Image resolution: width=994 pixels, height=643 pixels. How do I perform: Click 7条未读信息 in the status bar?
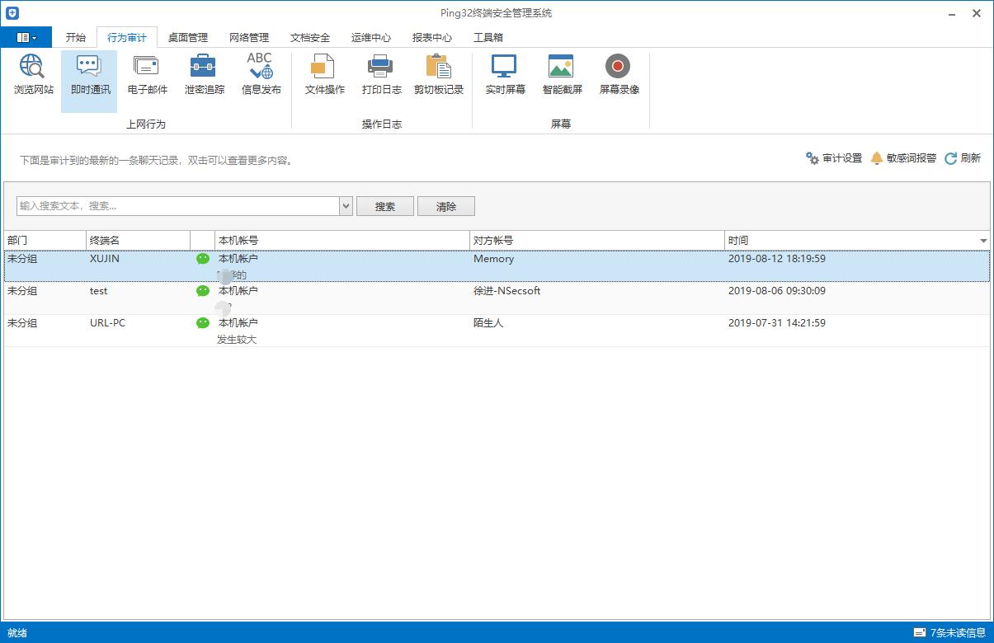click(x=958, y=633)
